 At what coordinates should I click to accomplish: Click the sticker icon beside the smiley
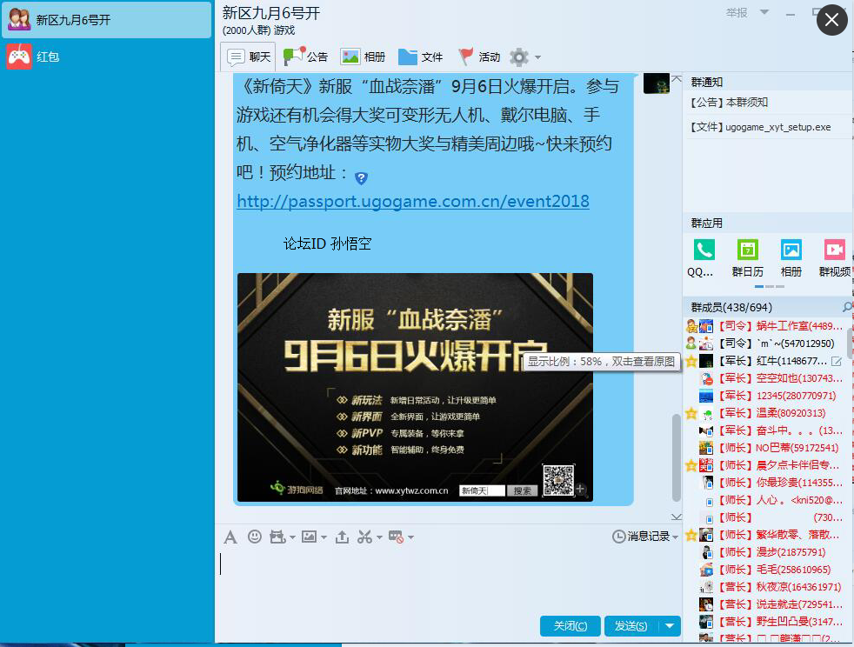[277, 537]
